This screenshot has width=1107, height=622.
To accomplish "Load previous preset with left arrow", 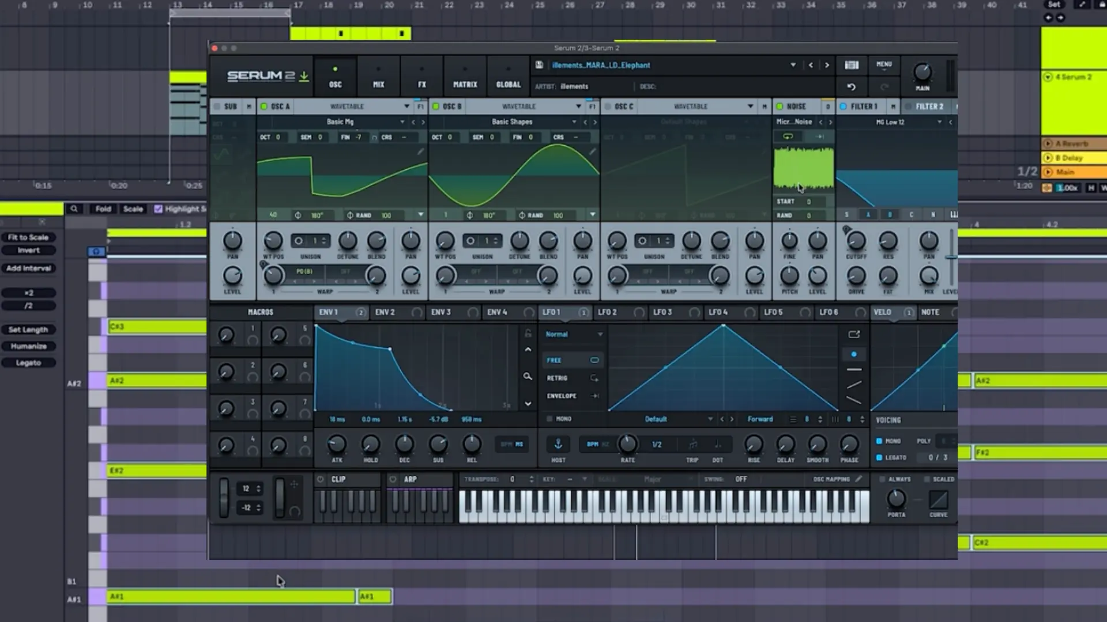I will coord(811,65).
